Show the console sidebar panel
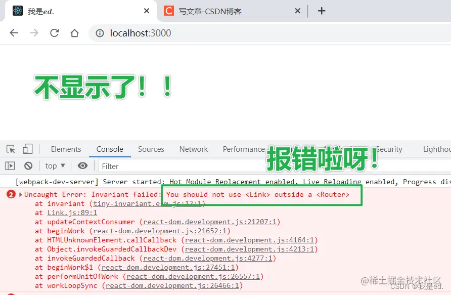 pos(10,165)
